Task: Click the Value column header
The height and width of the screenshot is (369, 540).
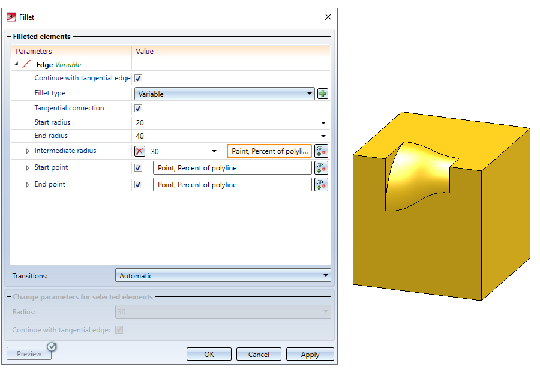Action: coord(231,52)
